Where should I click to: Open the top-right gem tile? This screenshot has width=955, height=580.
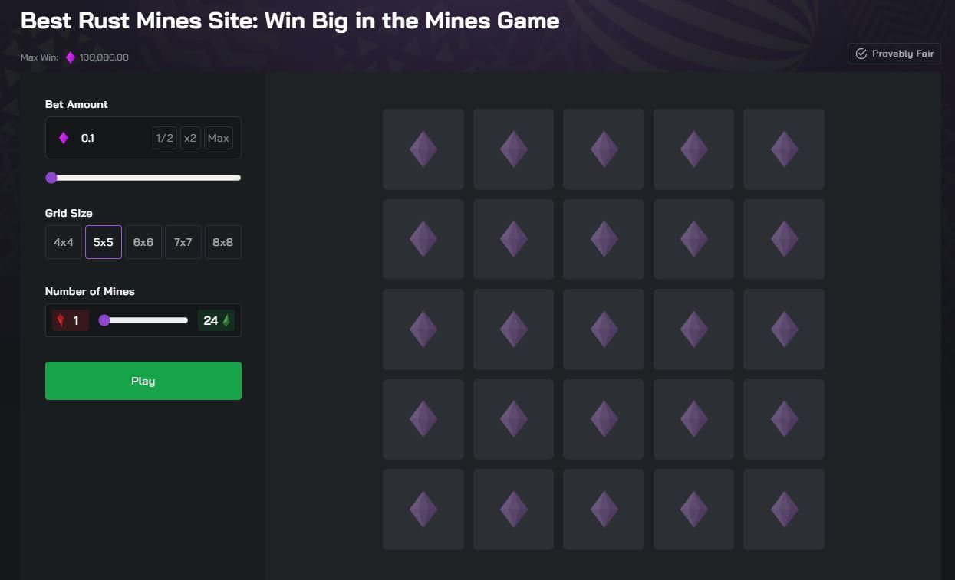click(x=784, y=149)
